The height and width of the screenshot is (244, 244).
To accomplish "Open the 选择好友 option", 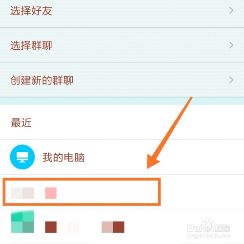I will click(x=122, y=11).
